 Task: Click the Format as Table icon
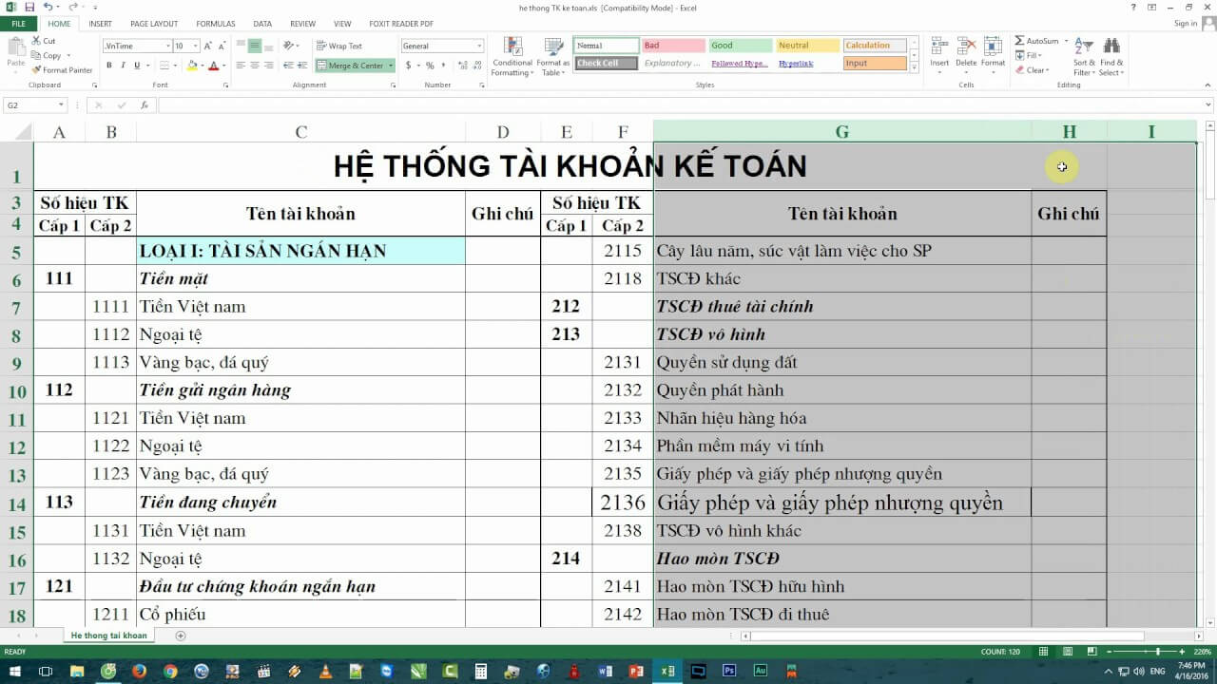coord(551,55)
